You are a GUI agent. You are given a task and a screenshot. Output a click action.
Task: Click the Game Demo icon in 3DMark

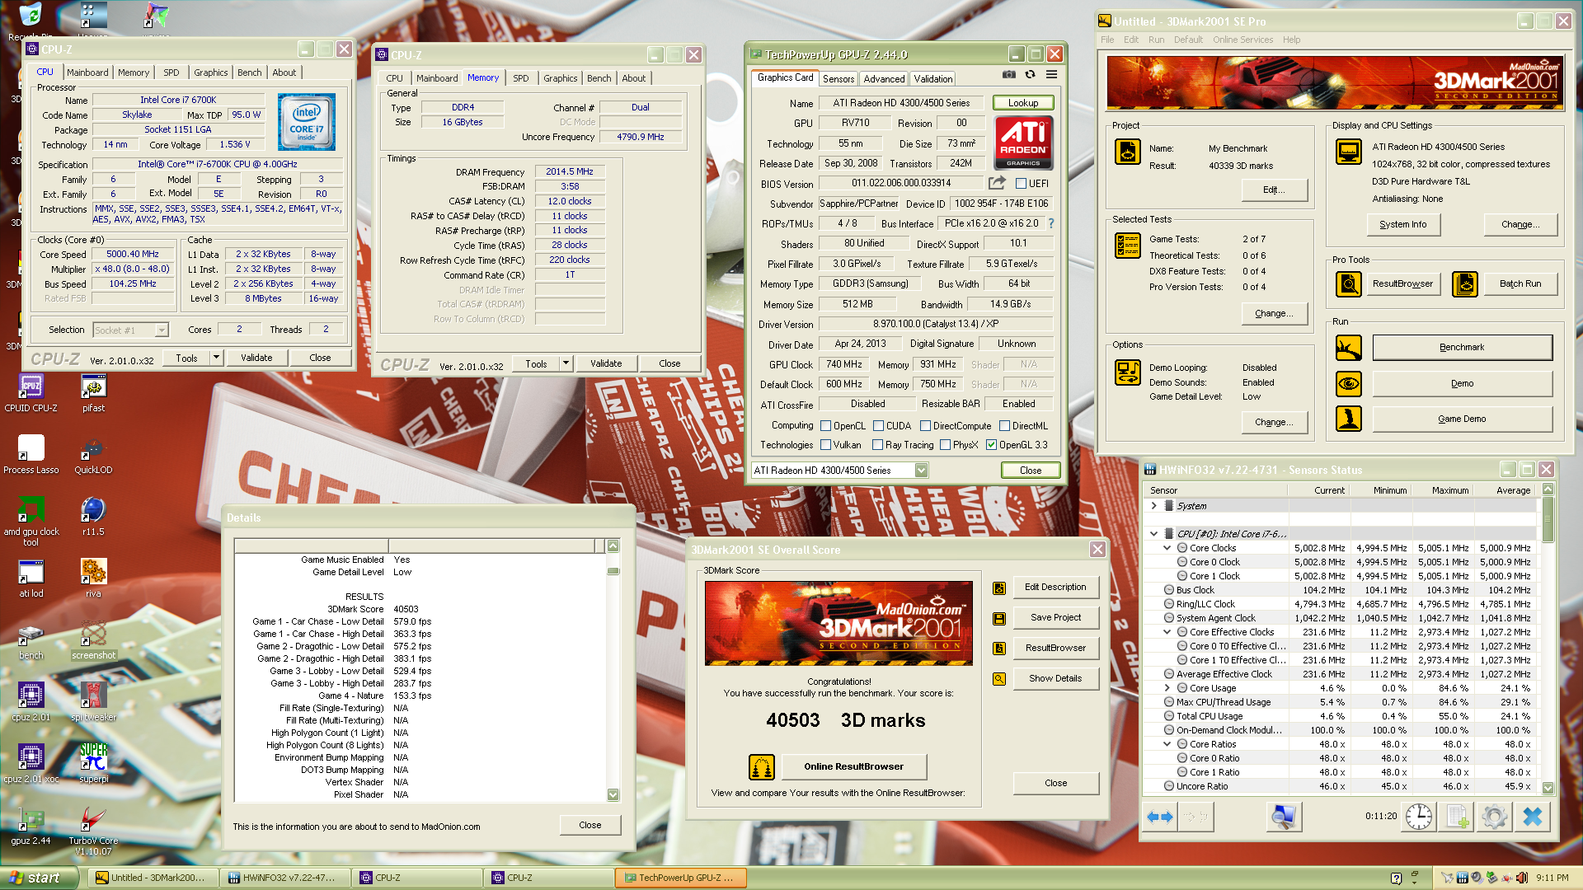[x=1349, y=419]
